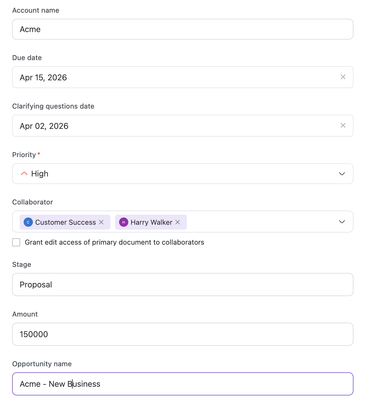Click the Grant edit access label text

pos(114,242)
